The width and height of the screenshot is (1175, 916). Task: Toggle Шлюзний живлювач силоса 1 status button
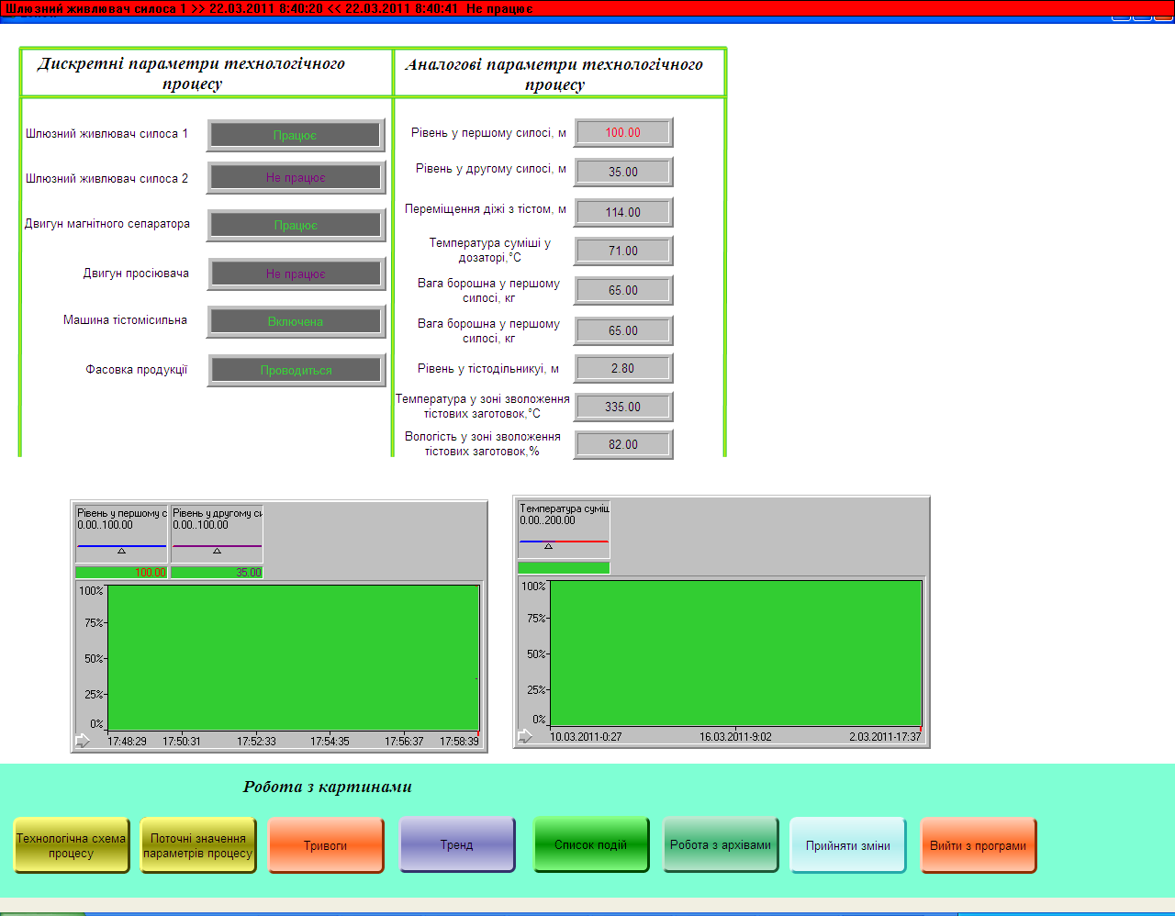click(x=296, y=135)
